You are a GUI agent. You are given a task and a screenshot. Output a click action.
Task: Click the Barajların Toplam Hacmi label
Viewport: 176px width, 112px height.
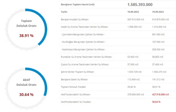pos(78,4)
